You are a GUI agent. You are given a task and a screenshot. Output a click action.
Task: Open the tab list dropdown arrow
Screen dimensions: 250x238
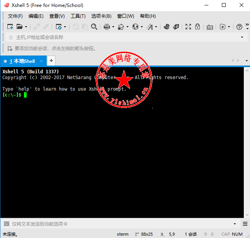(247, 61)
